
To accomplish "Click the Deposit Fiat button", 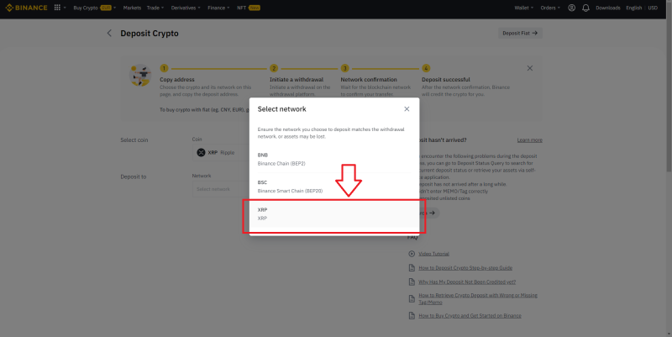I will pyautogui.click(x=520, y=33).
